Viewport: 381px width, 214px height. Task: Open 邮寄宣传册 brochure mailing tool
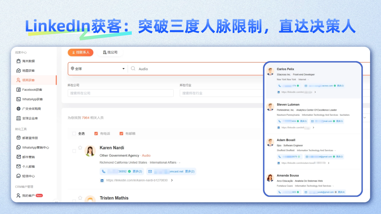coord(27,138)
